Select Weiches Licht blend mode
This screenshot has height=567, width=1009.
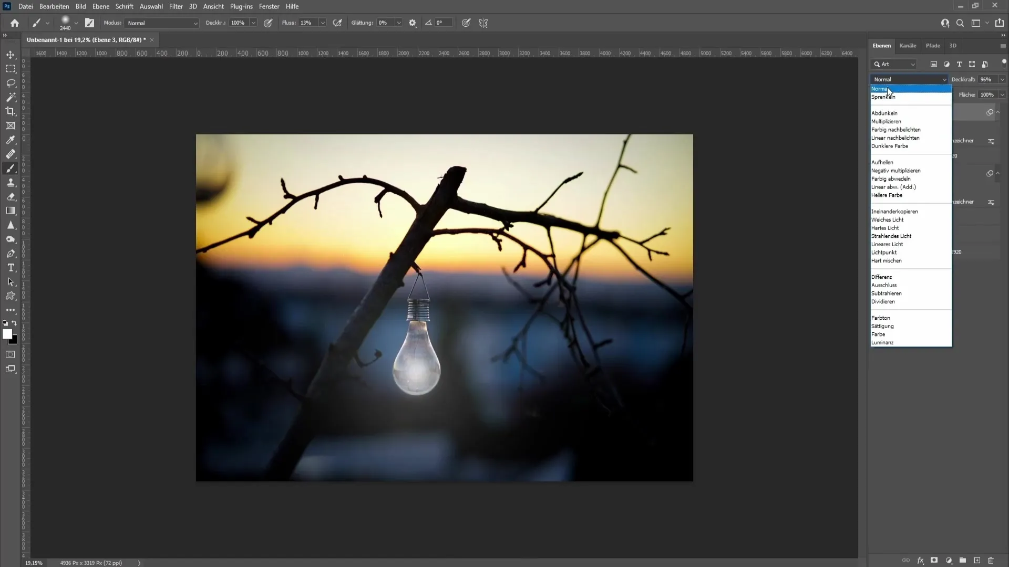click(888, 219)
